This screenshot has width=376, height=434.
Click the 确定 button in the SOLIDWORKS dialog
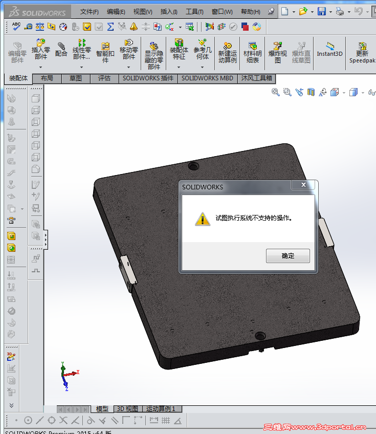[x=287, y=256]
